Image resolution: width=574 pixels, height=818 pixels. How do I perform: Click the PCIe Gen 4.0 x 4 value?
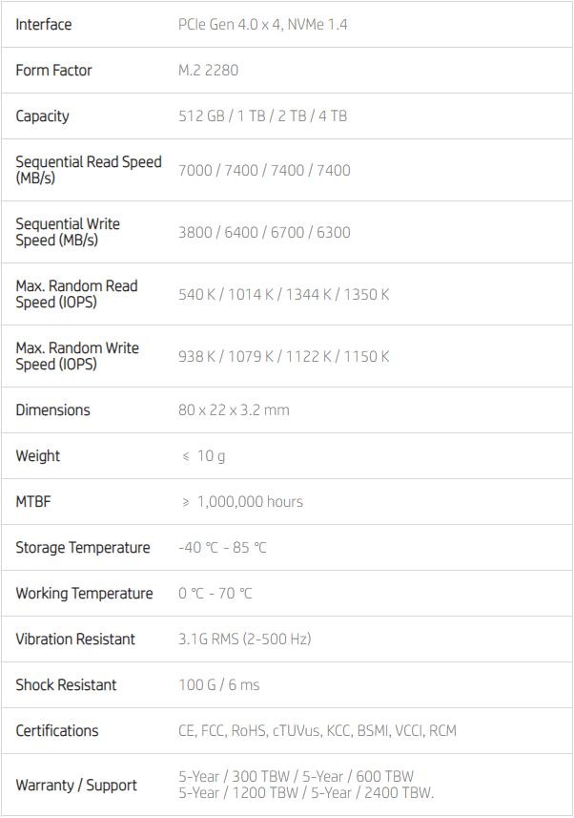(x=262, y=25)
